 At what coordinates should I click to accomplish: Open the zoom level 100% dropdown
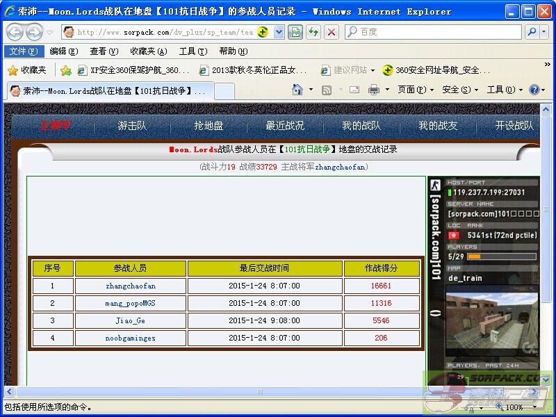[518, 407]
